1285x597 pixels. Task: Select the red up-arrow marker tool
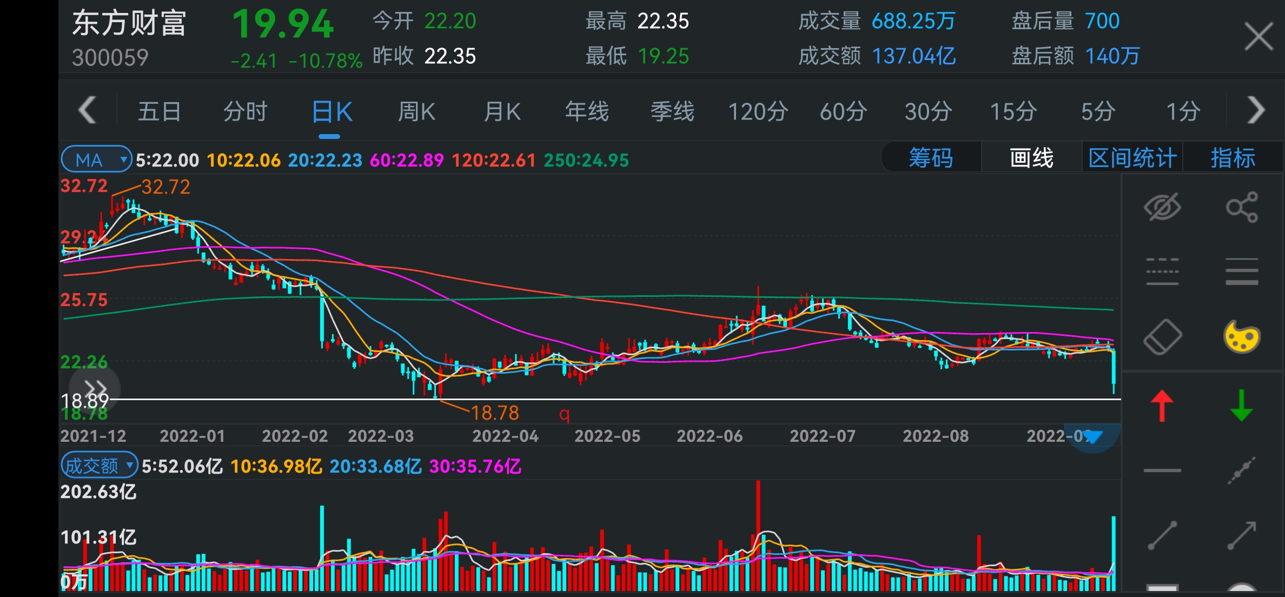(1162, 406)
